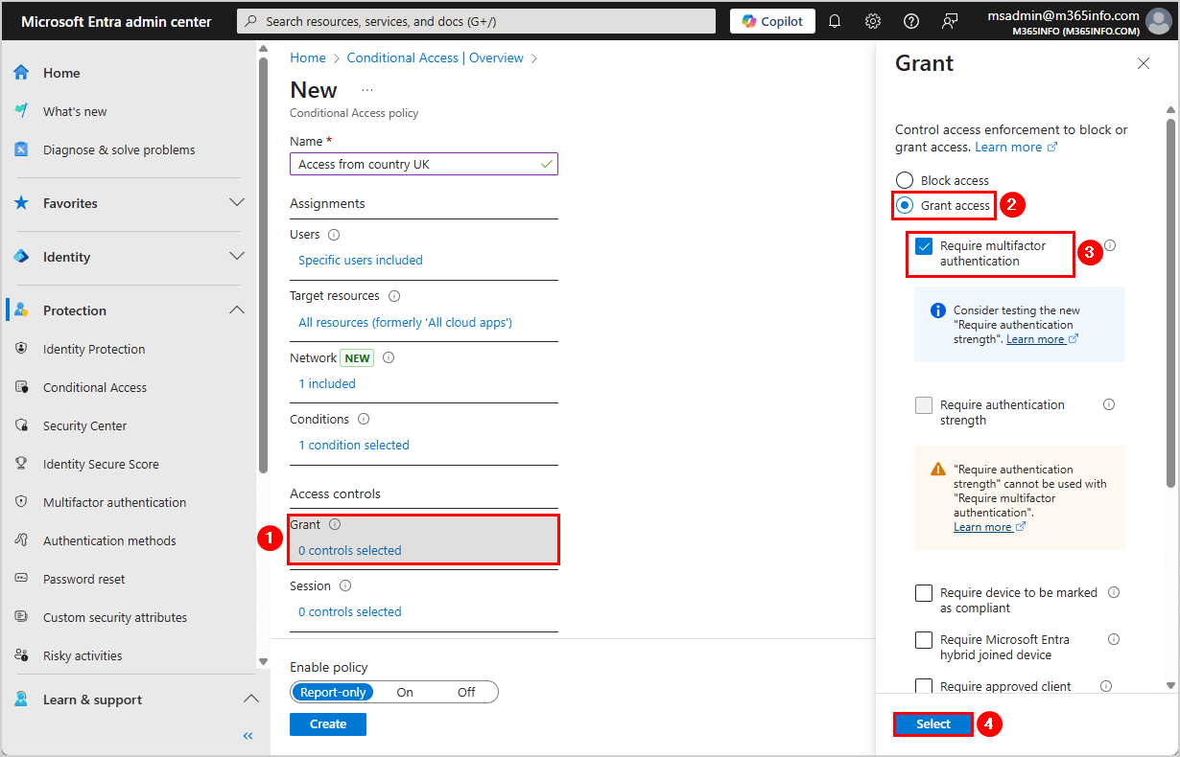
Task: Click the Identity Secure Score trophy icon
Action: (x=21, y=464)
